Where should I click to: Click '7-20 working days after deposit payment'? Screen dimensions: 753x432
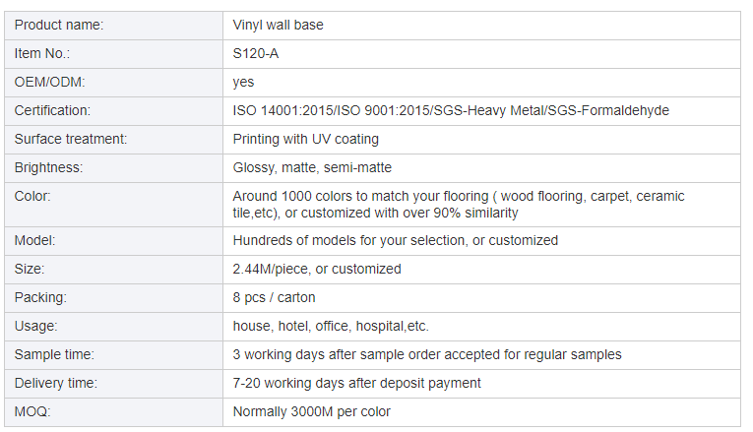coord(356,383)
